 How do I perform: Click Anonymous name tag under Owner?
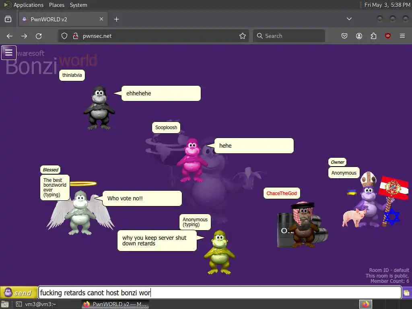pyautogui.click(x=344, y=173)
